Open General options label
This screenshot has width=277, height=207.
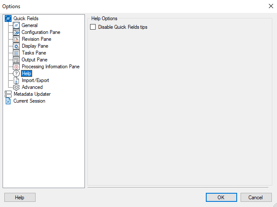pyautogui.click(x=30, y=25)
